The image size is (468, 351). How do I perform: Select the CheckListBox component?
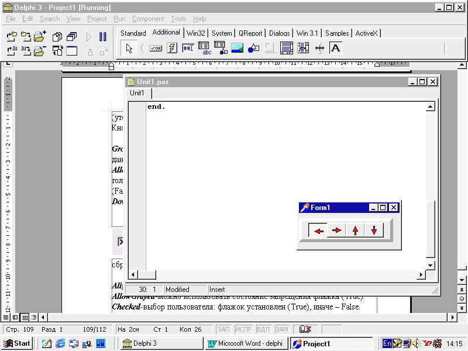click(x=303, y=48)
